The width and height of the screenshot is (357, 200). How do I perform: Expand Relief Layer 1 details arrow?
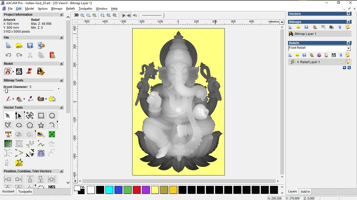point(298,62)
